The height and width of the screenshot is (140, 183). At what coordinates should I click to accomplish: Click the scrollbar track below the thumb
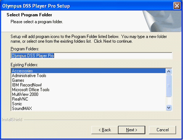tap(169, 101)
